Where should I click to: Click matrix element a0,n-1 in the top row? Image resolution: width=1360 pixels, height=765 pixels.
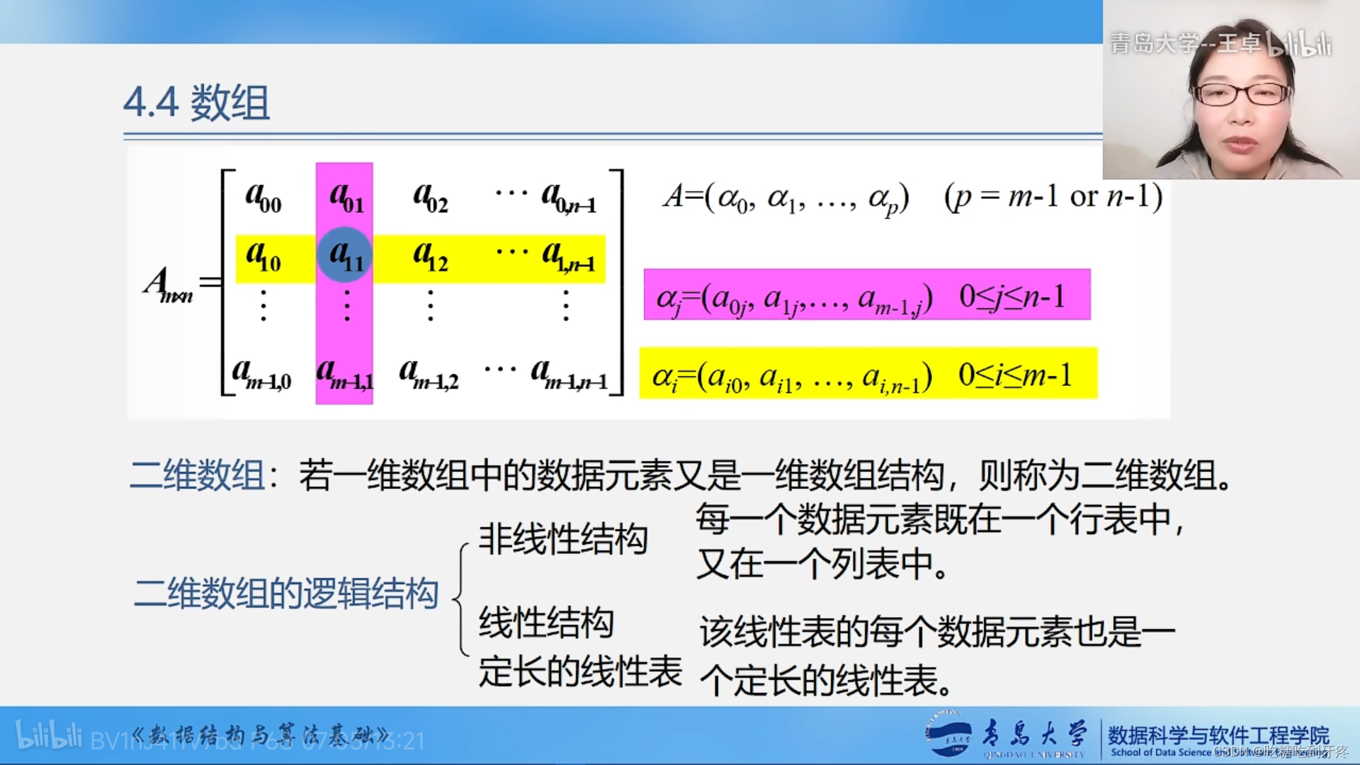(569, 197)
